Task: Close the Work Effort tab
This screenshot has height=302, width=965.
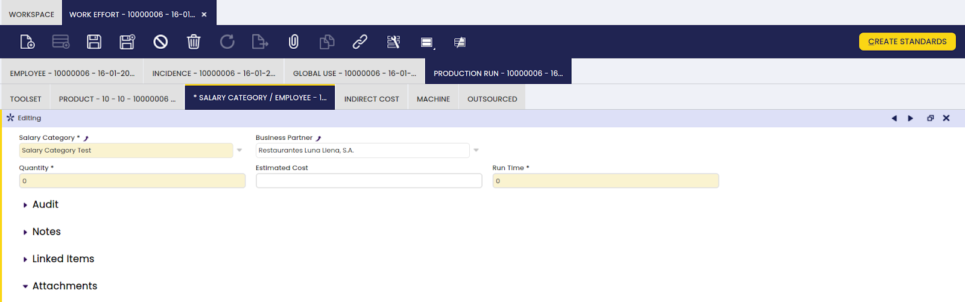Action: tap(204, 14)
